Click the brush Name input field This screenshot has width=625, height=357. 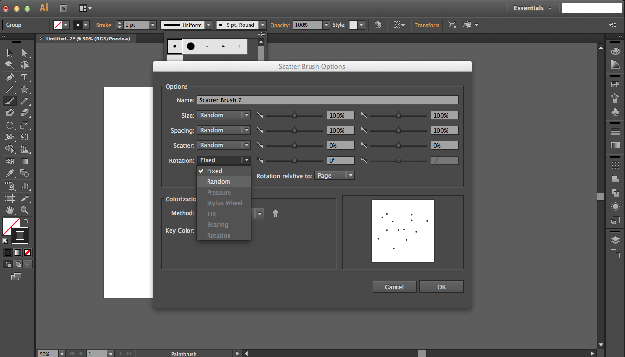[x=328, y=100]
